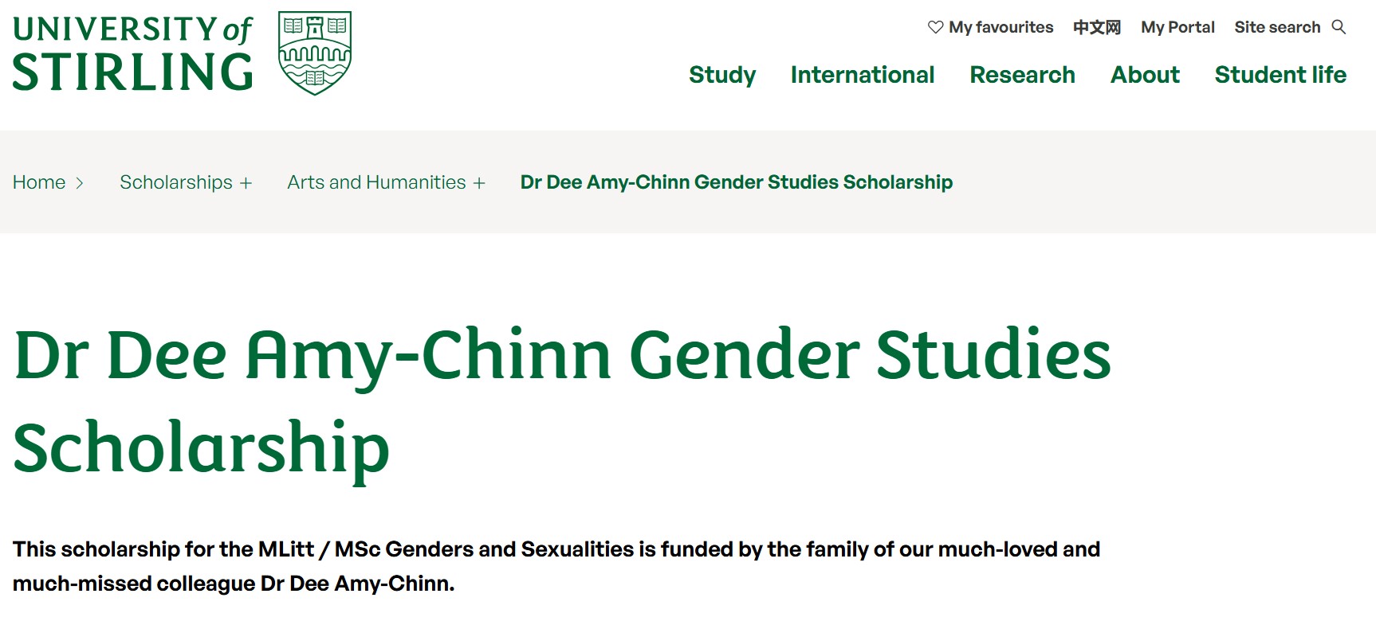The width and height of the screenshot is (1376, 621).
Task: Open the Arts and Humanities breadcrumb link
Action: tap(376, 182)
